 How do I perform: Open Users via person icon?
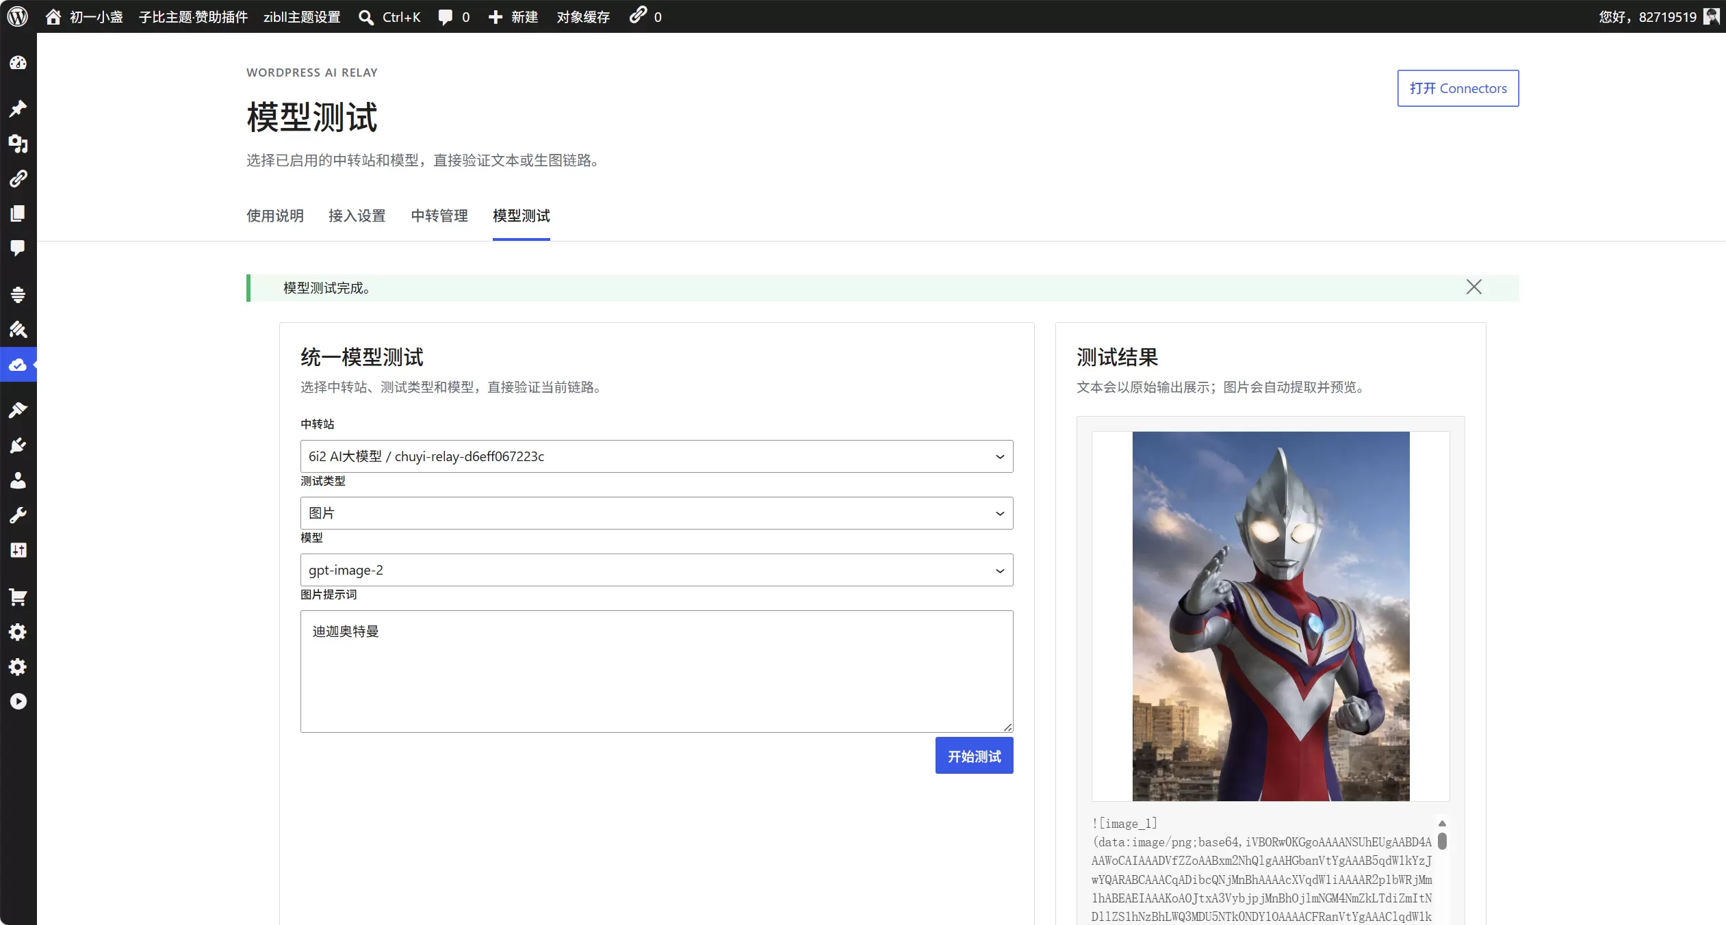click(x=18, y=480)
